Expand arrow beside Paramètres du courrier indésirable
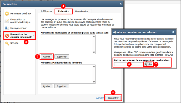 [33, 36]
